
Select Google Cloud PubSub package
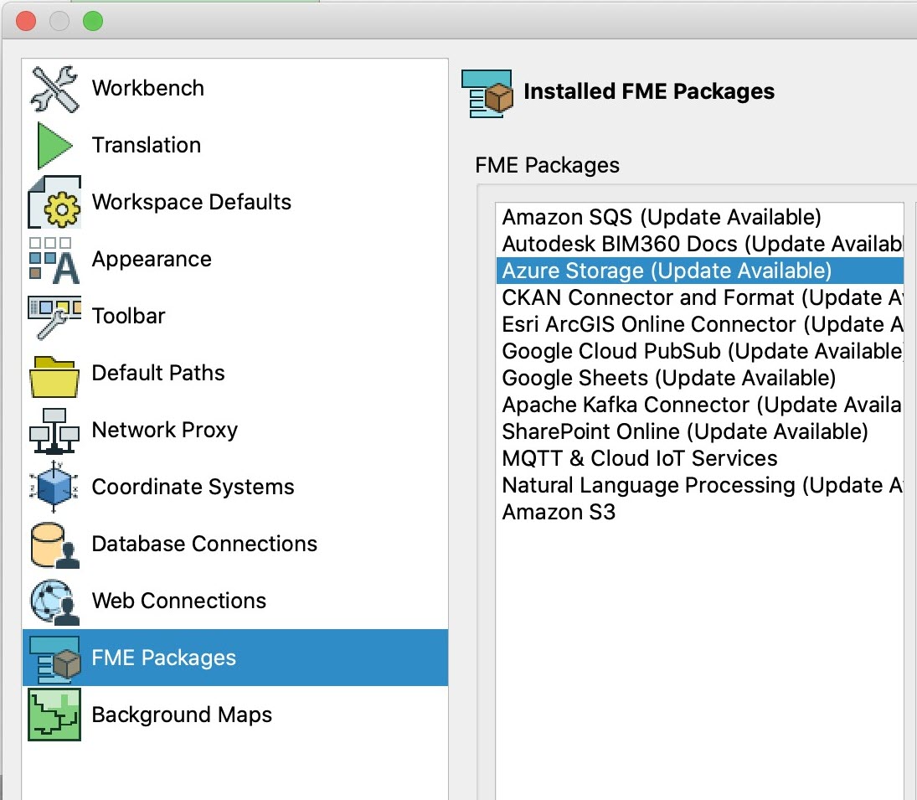click(699, 352)
